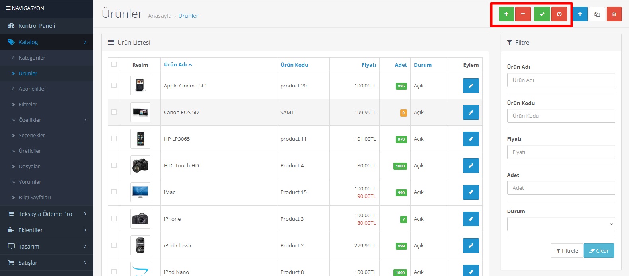Select the iPod Classic row checkbox
Screen dimensions: 629x276
tap(114, 245)
